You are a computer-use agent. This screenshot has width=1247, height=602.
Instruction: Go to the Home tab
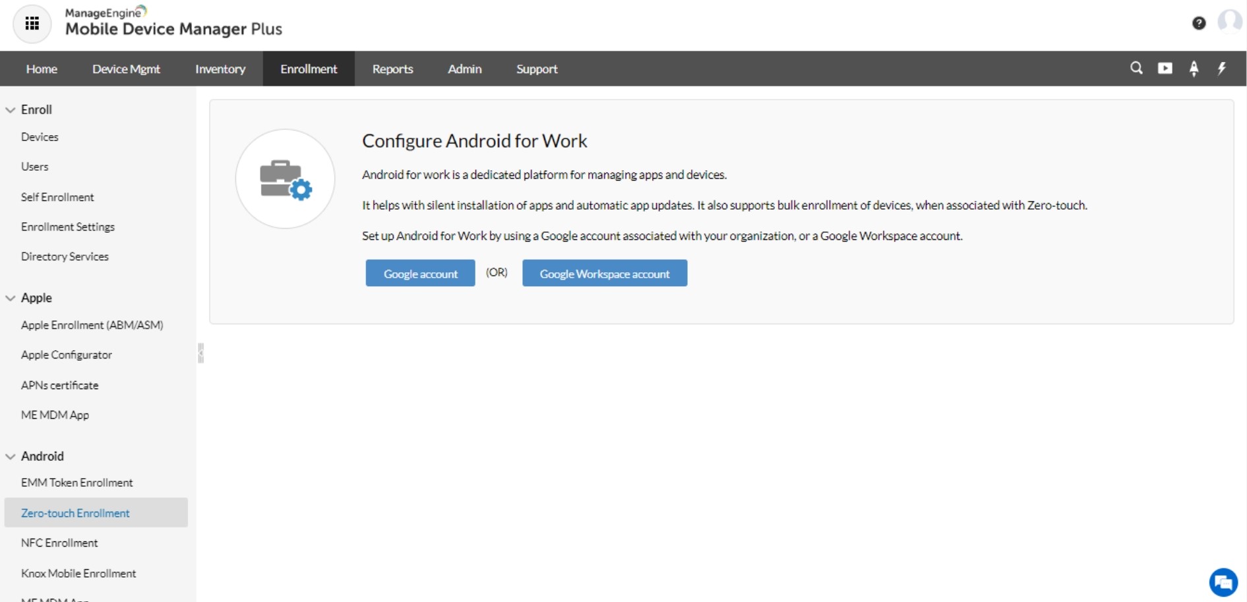42,69
